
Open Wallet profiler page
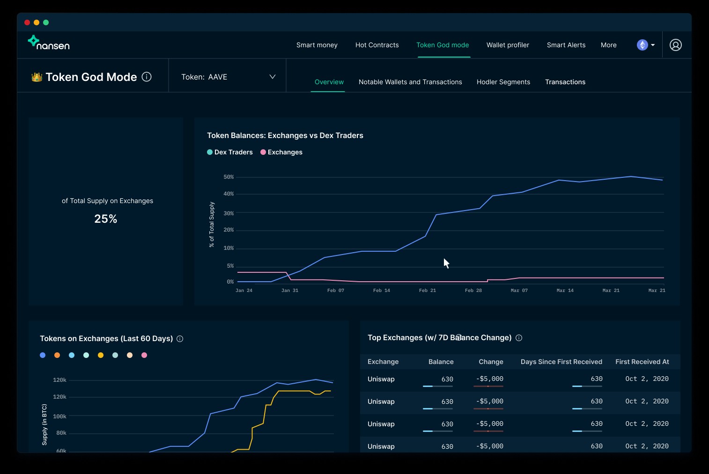tap(508, 45)
